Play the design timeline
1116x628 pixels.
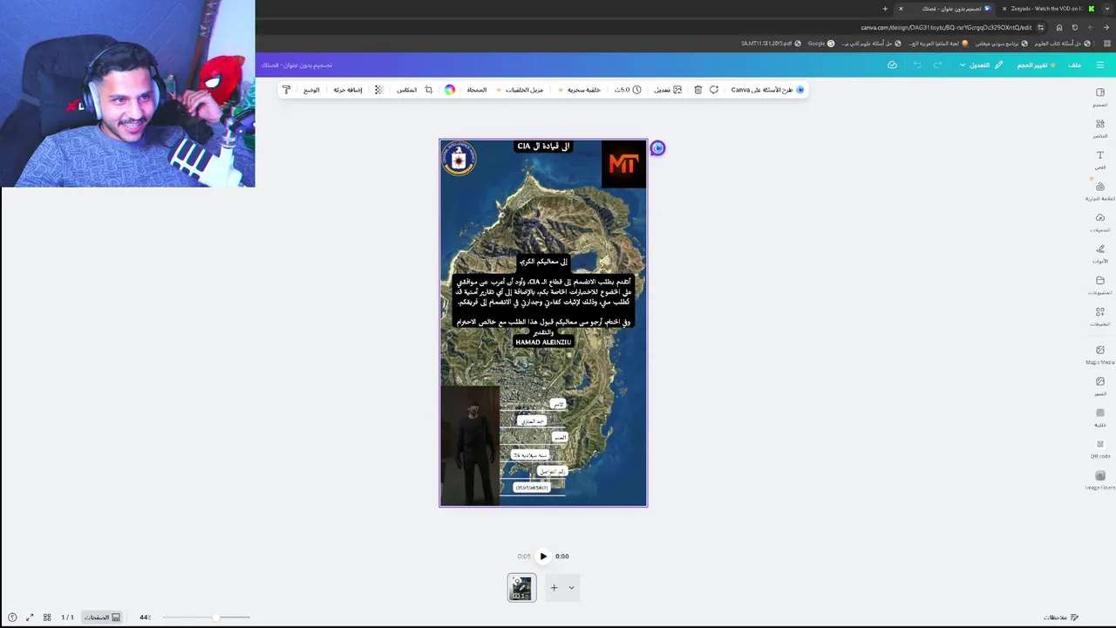tap(543, 556)
